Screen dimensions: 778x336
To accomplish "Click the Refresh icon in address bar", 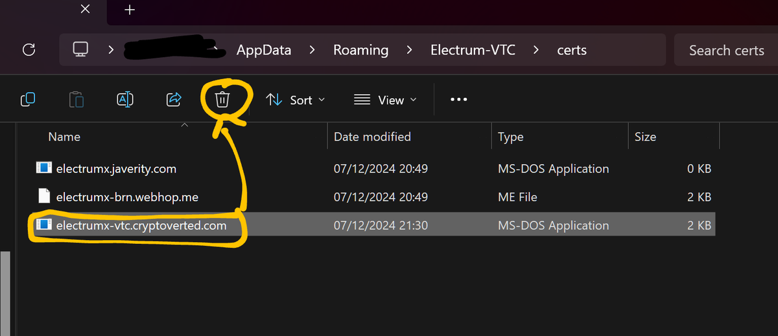I will point(29,50).
